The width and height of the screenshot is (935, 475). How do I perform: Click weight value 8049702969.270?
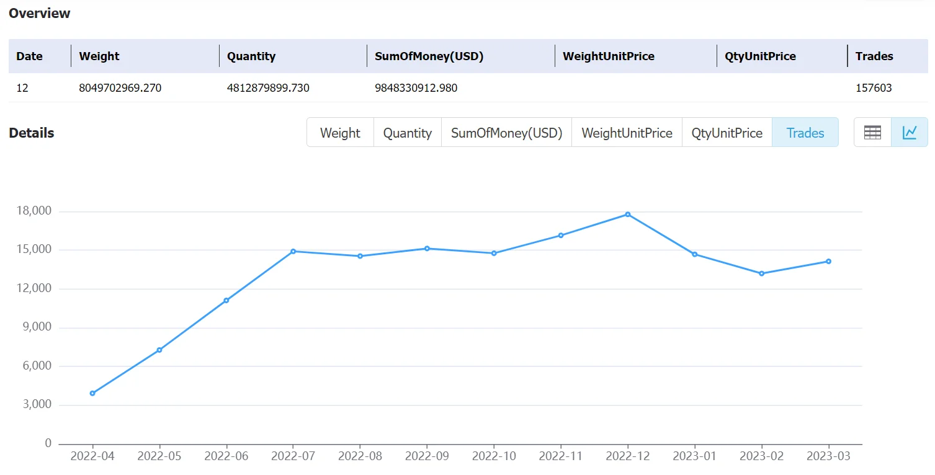point(120,88)
